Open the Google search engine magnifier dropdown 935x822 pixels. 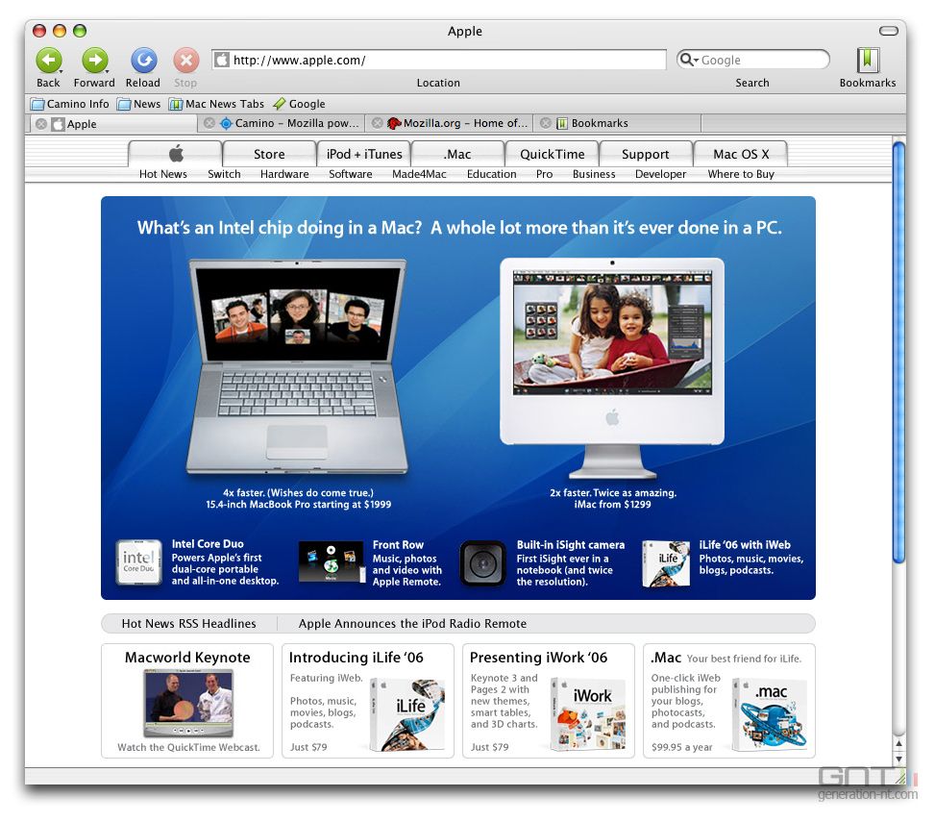[x=689, y=60]
